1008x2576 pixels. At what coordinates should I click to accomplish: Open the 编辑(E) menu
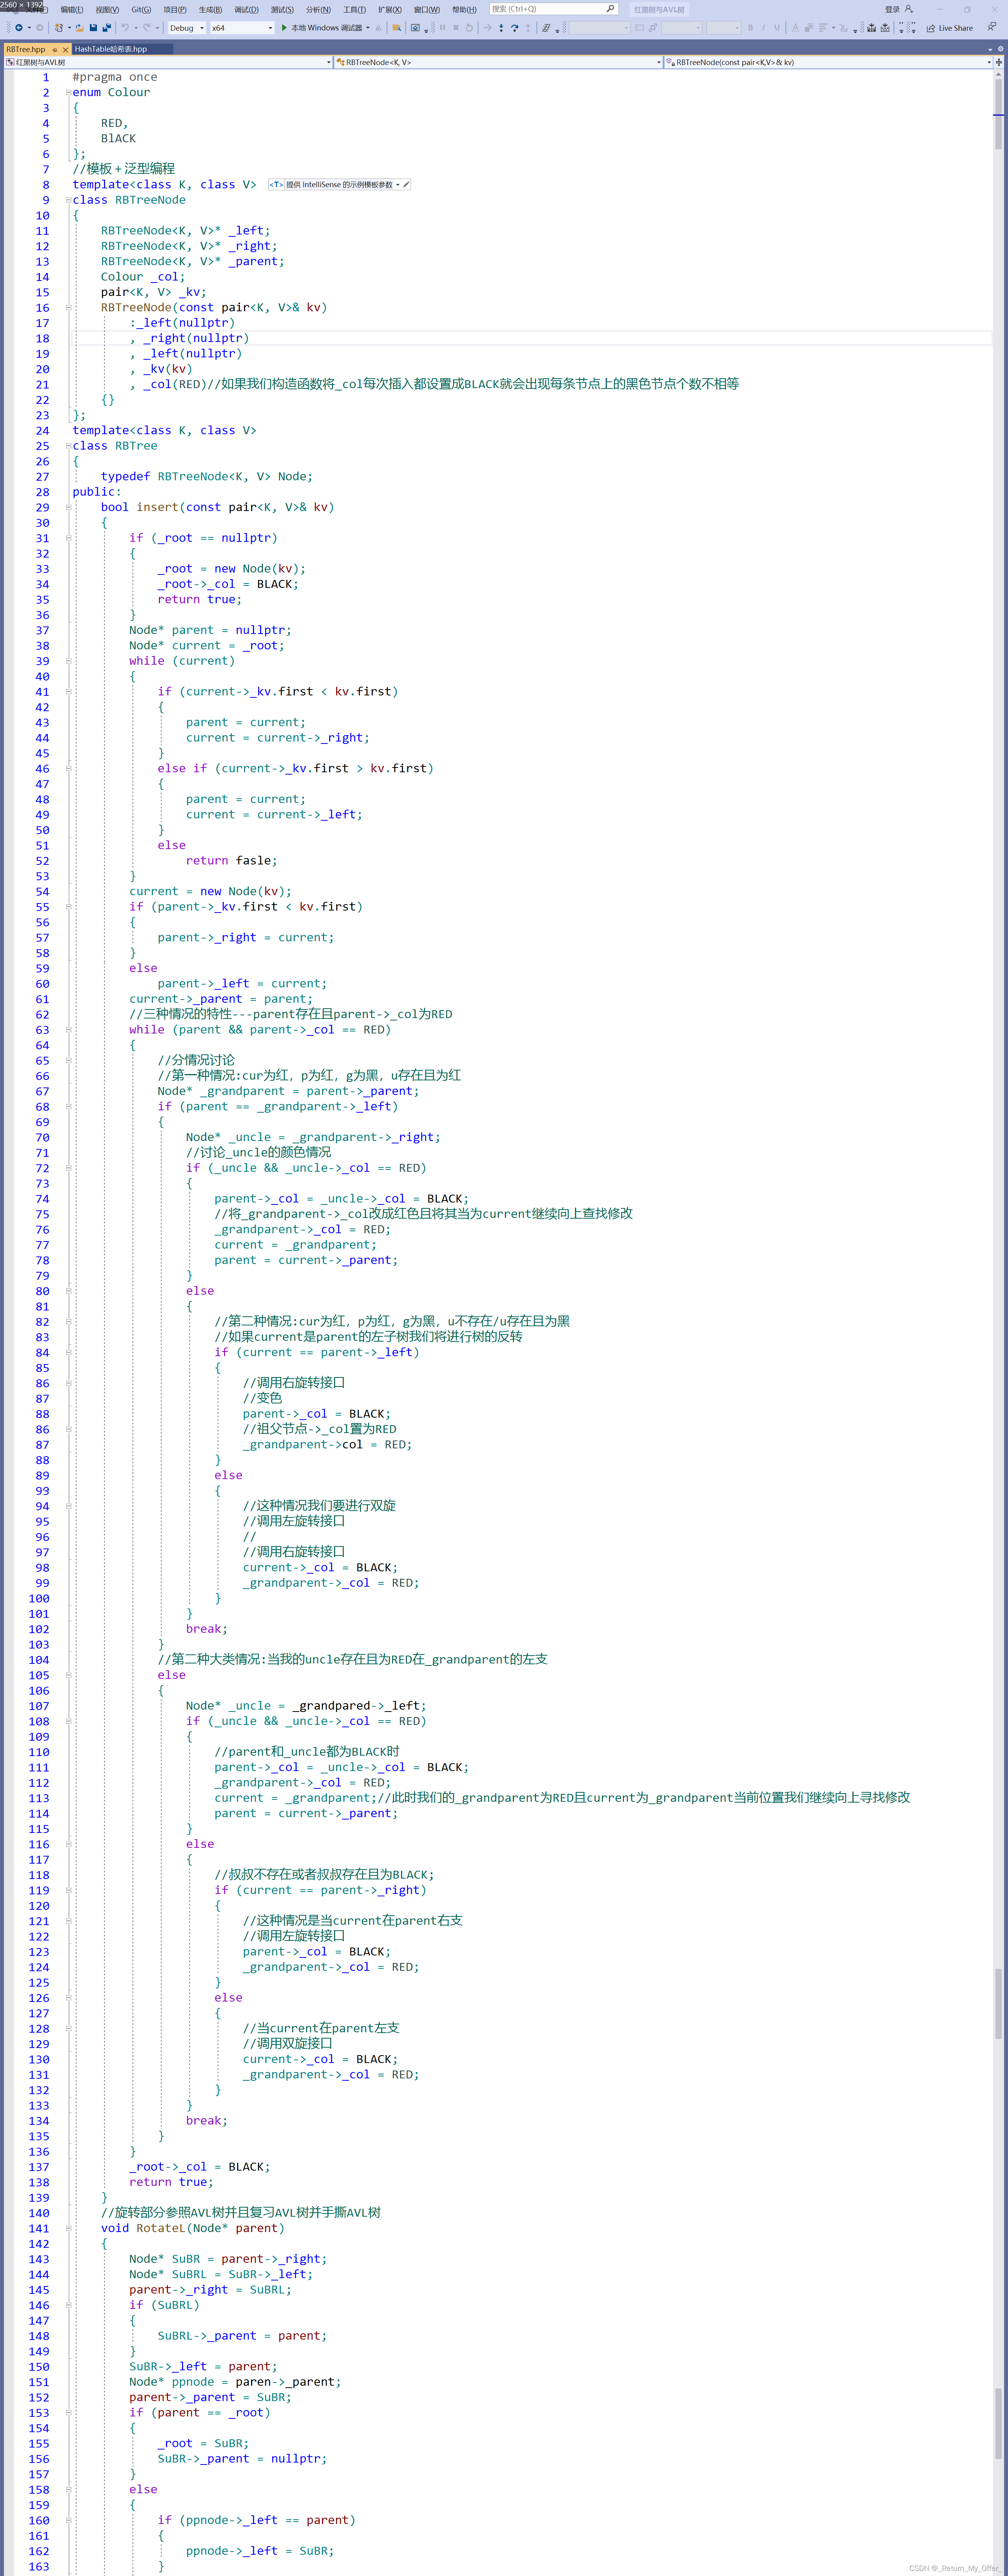click(72, 9)
